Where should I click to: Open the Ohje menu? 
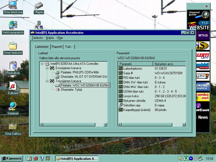tap(59, 38)
